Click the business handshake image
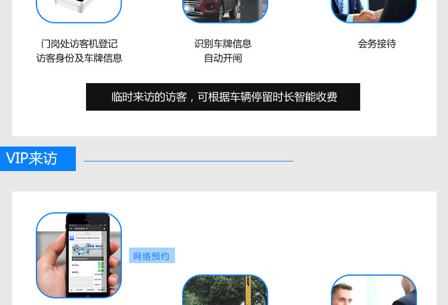This screenshot has width=448, height=305. (x=373, y=10)
